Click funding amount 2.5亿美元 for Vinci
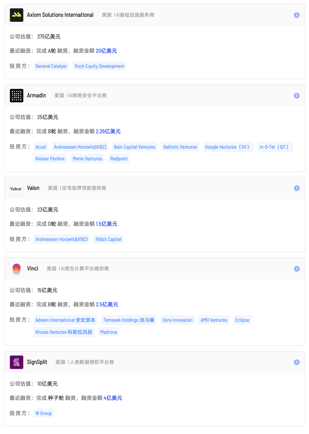The height and width of the screenshot is (434, 309). coord(107,304)
